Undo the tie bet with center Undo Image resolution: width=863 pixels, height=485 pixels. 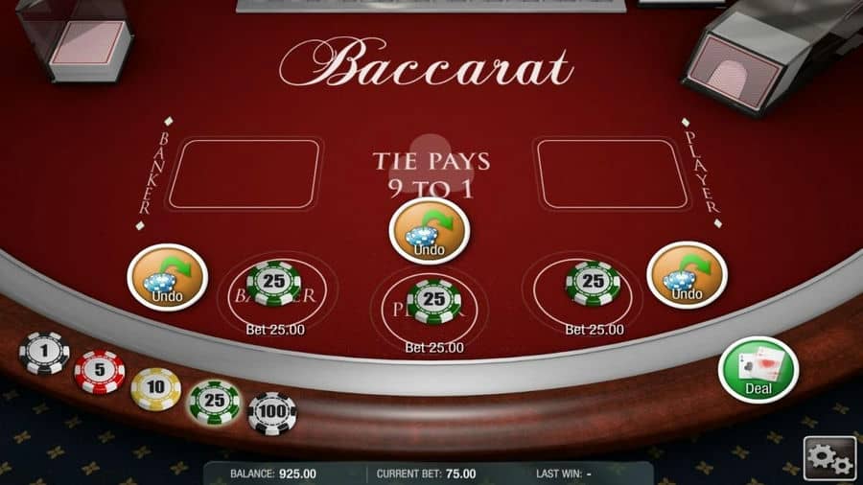(430, 231)
